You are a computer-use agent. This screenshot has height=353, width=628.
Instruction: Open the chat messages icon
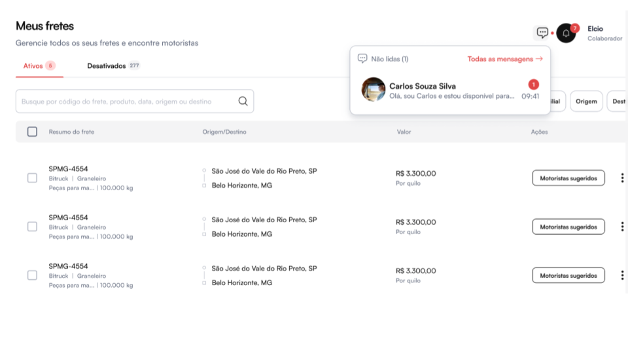542,33
